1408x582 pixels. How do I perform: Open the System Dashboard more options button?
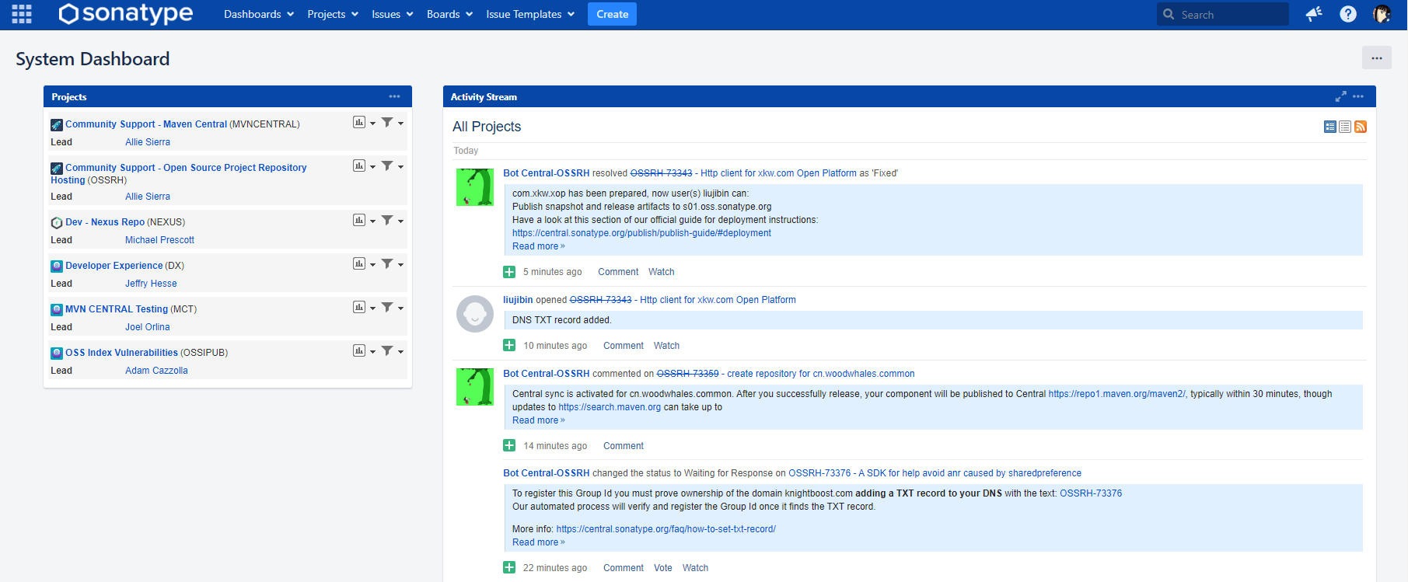pyautogui.click(x=1377, y=58)
